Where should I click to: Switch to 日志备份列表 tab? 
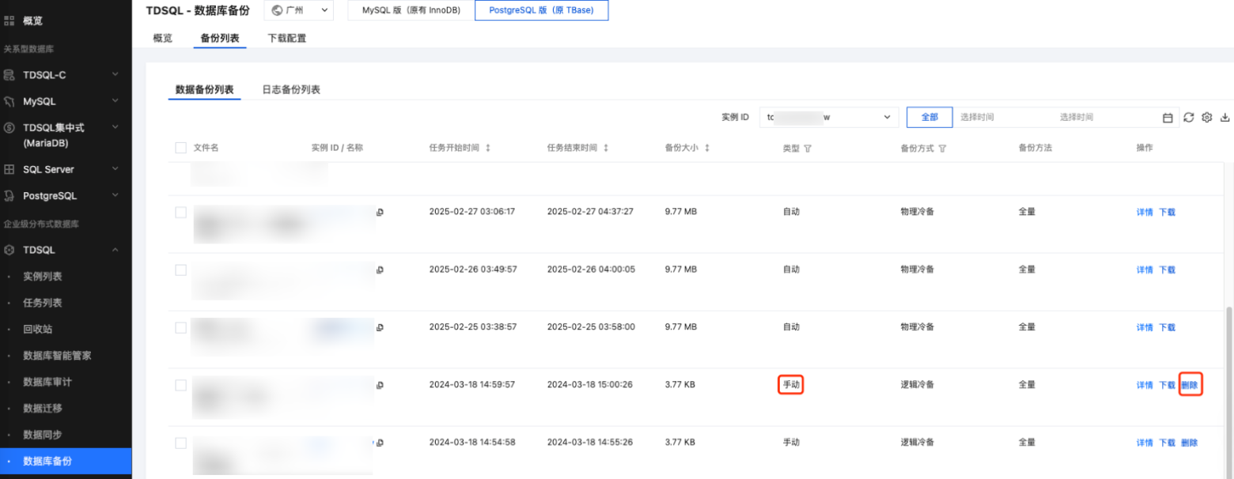tap(291, 90)
